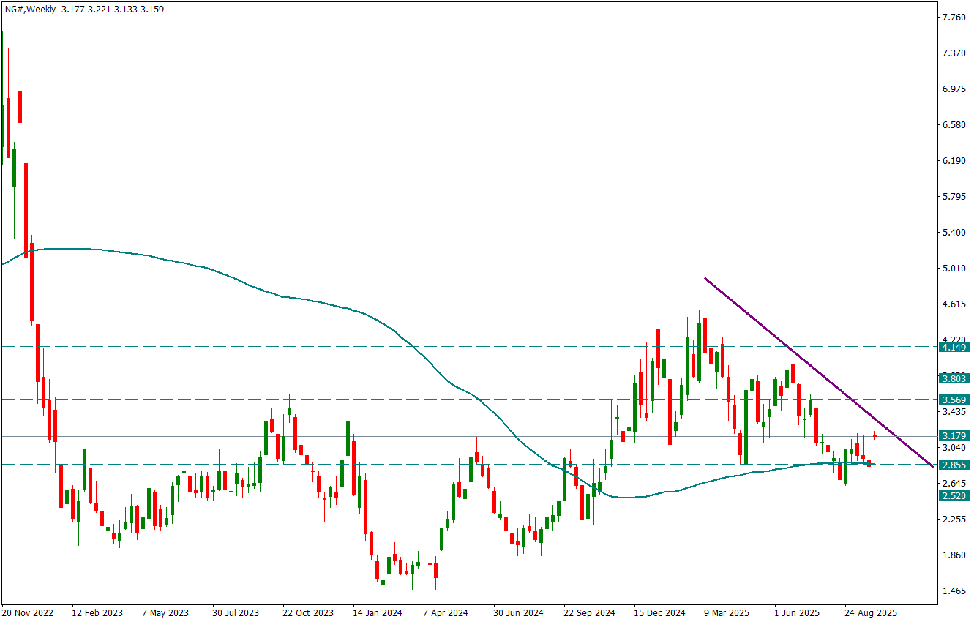The width and height of the screenshot is (974, 622).
Task: Click the 7 Apr 2024 date label
Action: pos(446,612)
